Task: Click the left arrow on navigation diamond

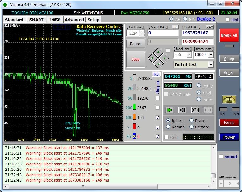Action: coord(152,58)
